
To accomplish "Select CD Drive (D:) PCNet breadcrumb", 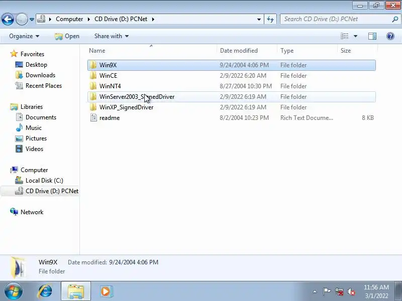I will coord(121,19).
